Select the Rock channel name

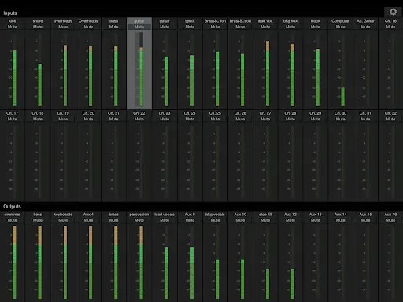click(316, 21)
